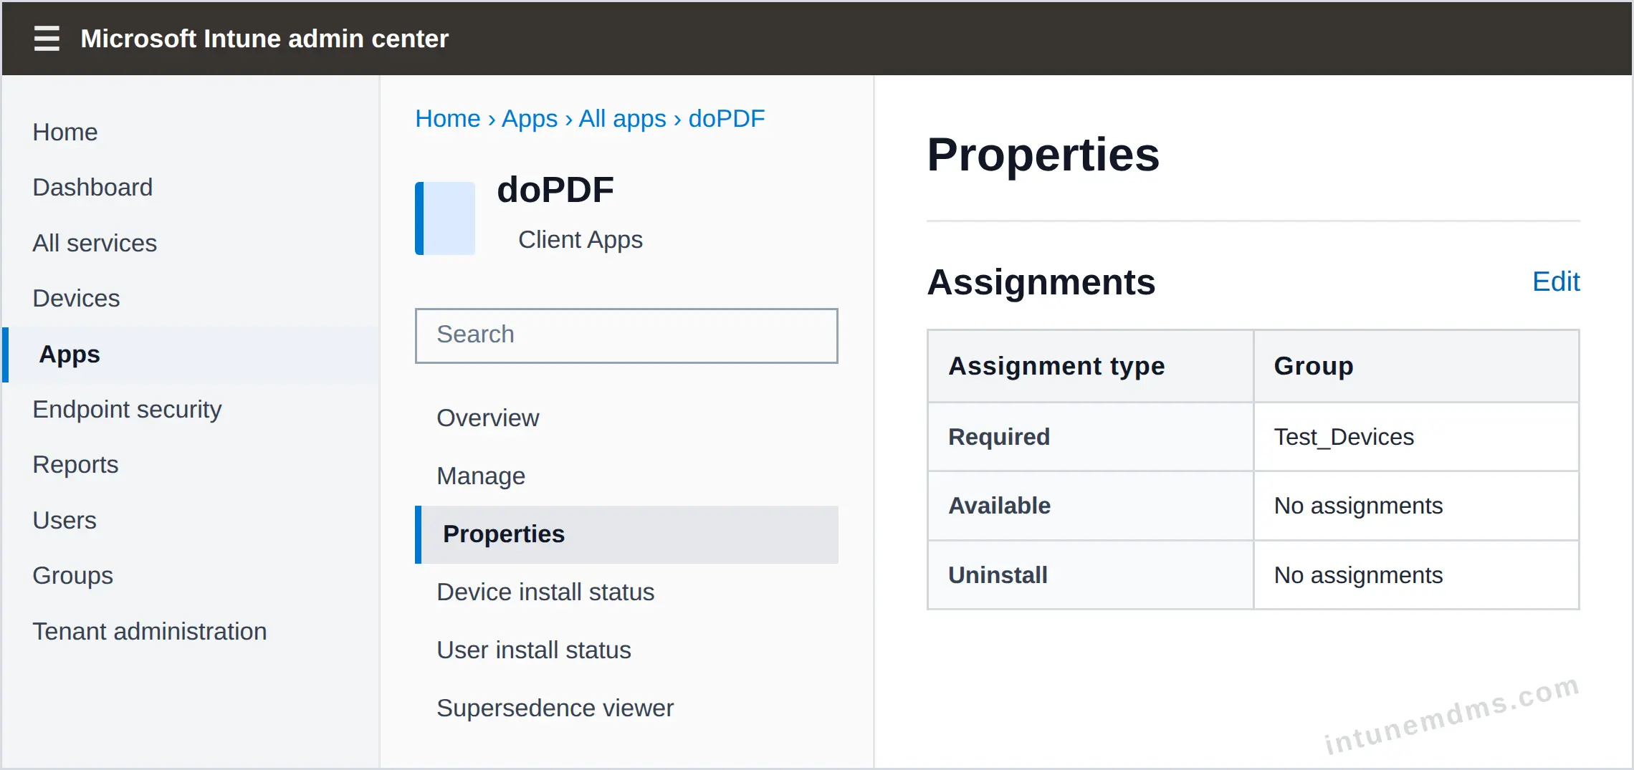
Task: Open Endpoint security section
Action: pyautogui.click(x=127, y=410)
